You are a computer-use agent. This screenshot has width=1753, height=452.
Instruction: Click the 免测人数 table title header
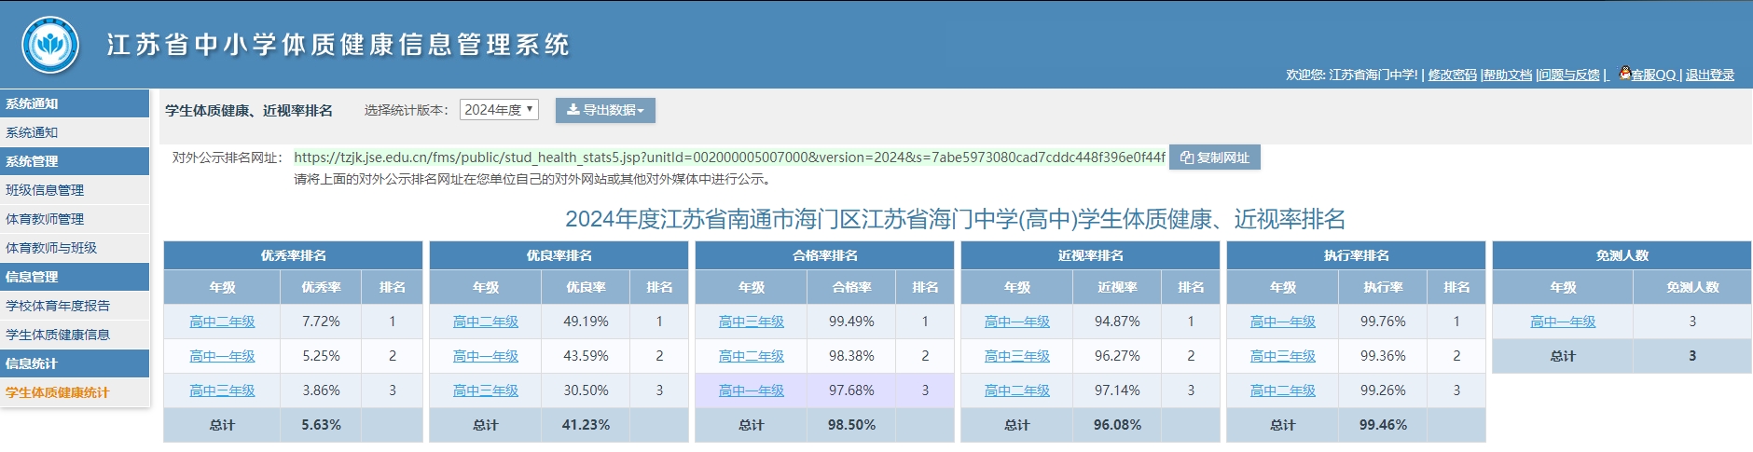click(1622, 255)
